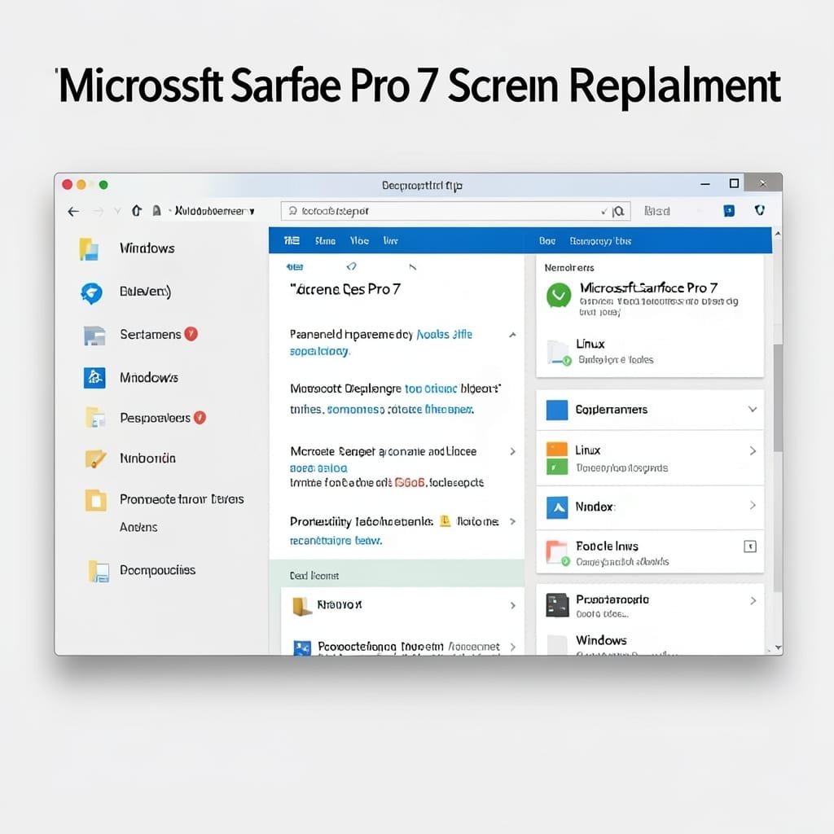Click the blue square icon in the top toolbar

pyautogui.click(x=729, y=211)
